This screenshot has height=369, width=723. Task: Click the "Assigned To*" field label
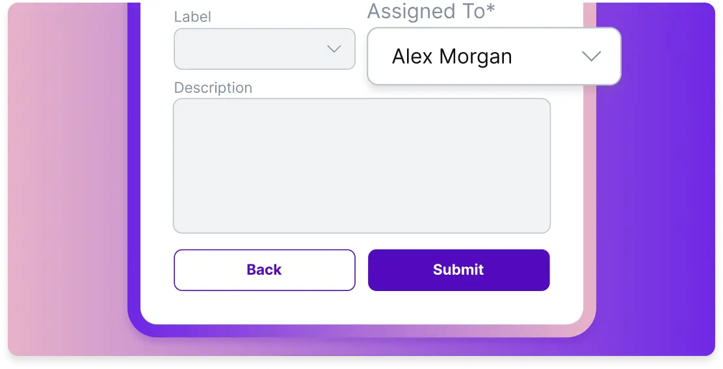(x=430, y=12)
